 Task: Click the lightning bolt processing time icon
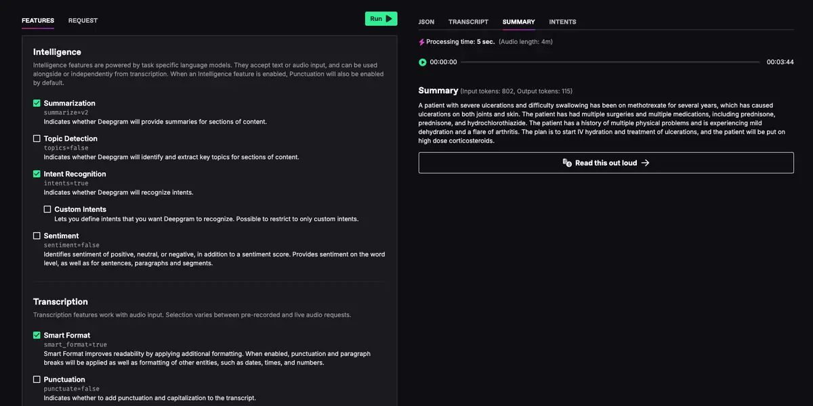click(421, 42)
